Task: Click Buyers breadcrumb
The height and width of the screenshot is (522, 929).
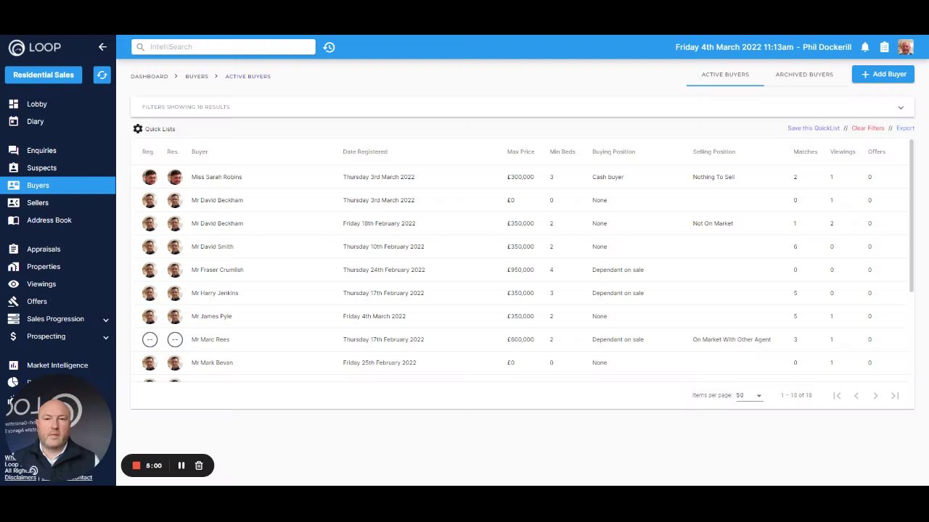Action: (197, 76)
